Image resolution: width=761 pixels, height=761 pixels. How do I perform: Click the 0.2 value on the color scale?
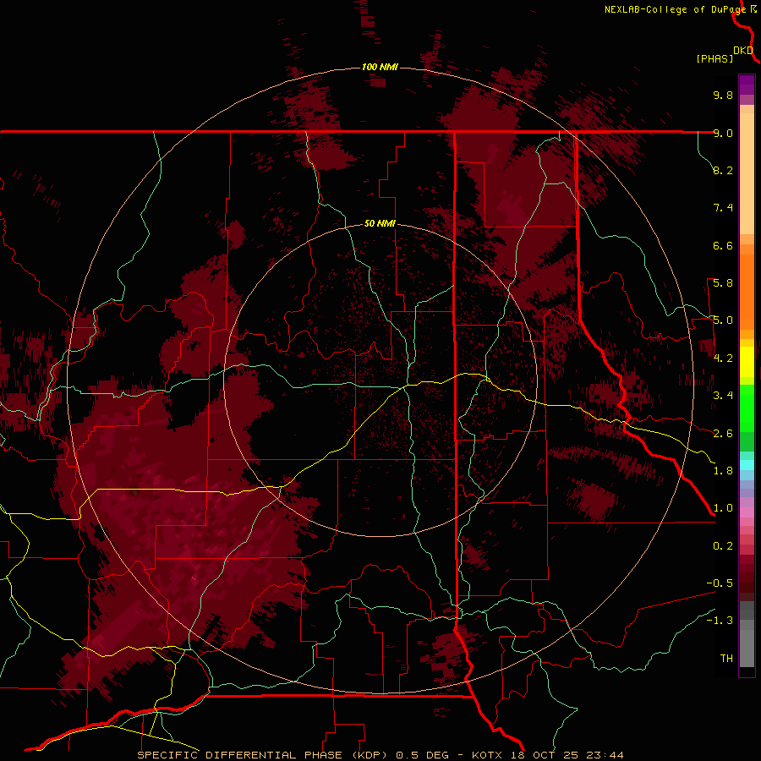point(723,546)
